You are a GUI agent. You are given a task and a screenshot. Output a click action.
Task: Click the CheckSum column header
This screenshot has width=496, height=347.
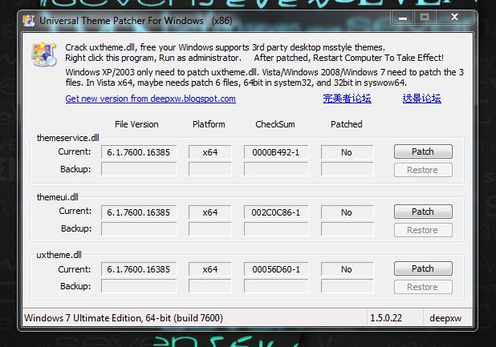(x=275, y=124)
